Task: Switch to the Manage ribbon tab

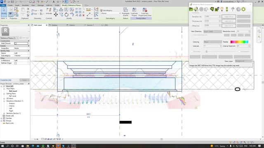Action: pyautogui.click(x=40, y=5)
